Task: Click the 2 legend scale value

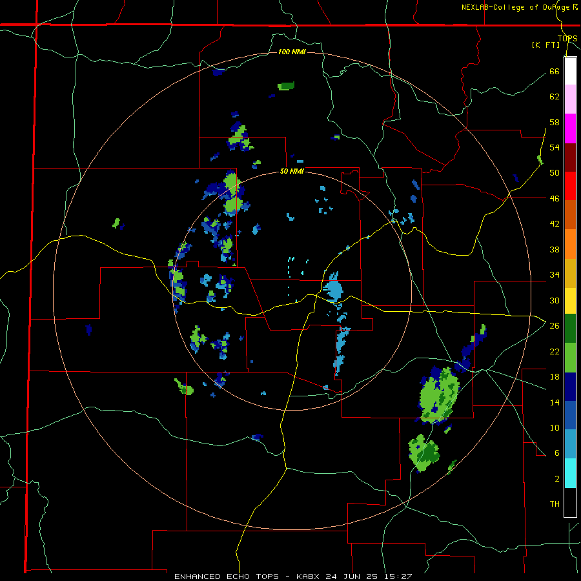Action: tap(557, 479)
